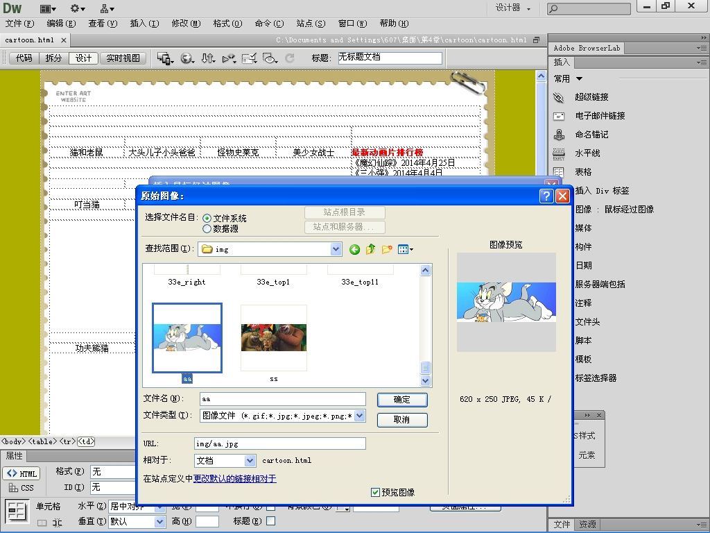The image size is (710, 533).
Task: Click the 文件名 input field
Action: [282, 399]
